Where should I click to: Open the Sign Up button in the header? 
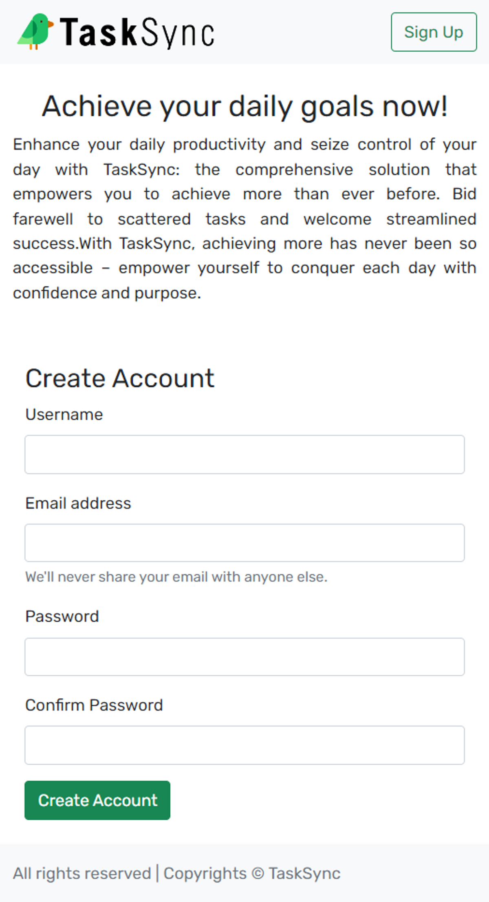click(x=434, y=32)
